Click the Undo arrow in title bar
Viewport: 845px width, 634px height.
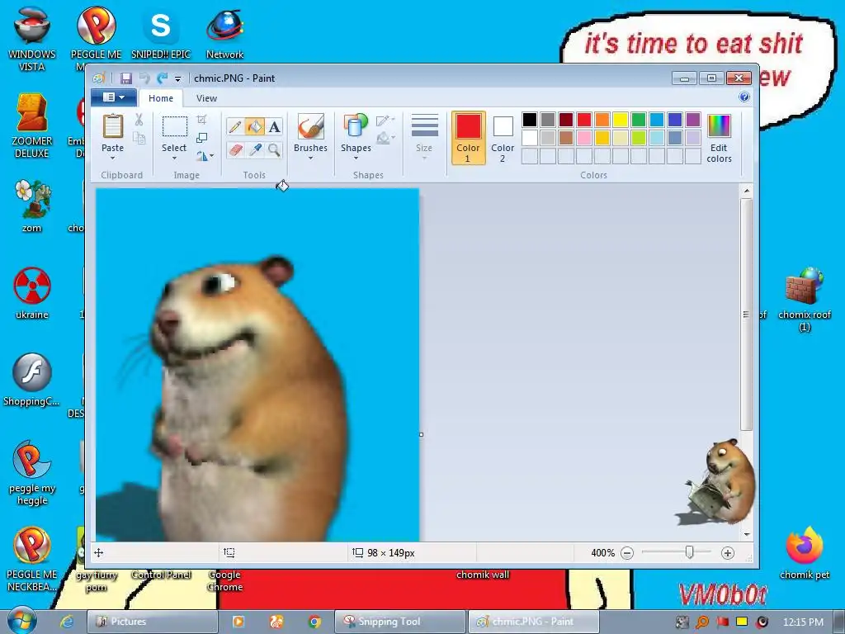coord(144,78)
